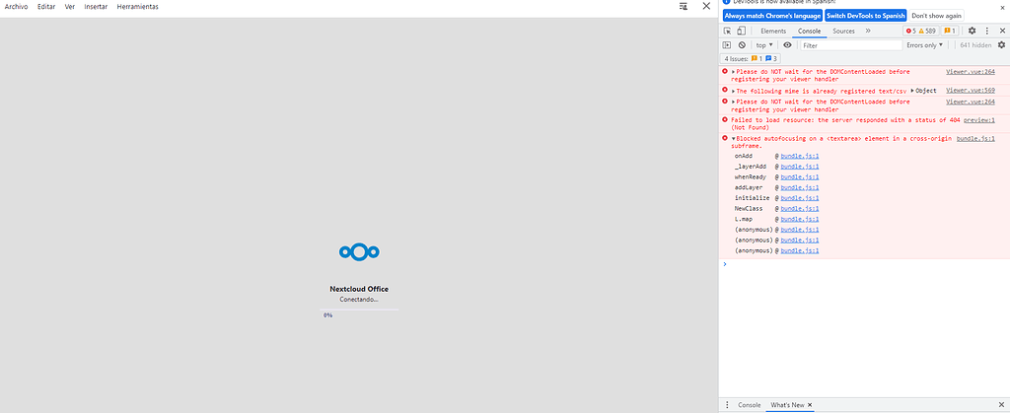Open the drawer three-dot menu at bottom
This screenshot has width=1010, height=413.
pyautogui.click(x=727, y=405)
